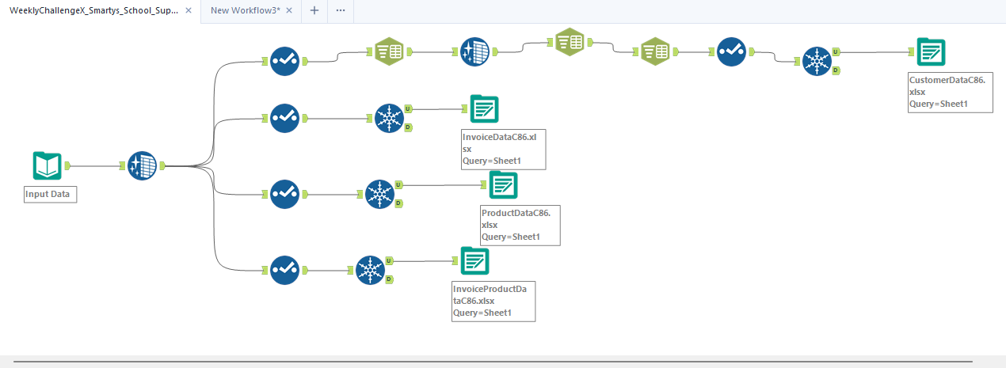This screenshot has width=1006, height=368.
Task: Select the Unique tool feeding CustomerDataC86.xlsx
Action: 815,61
